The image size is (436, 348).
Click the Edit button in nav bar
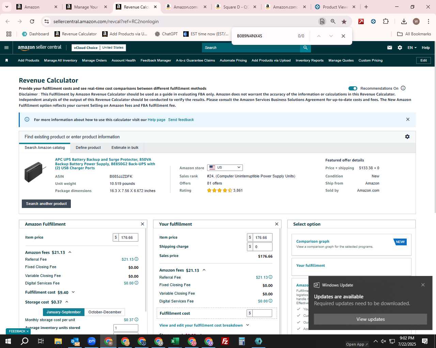[423, 60]
